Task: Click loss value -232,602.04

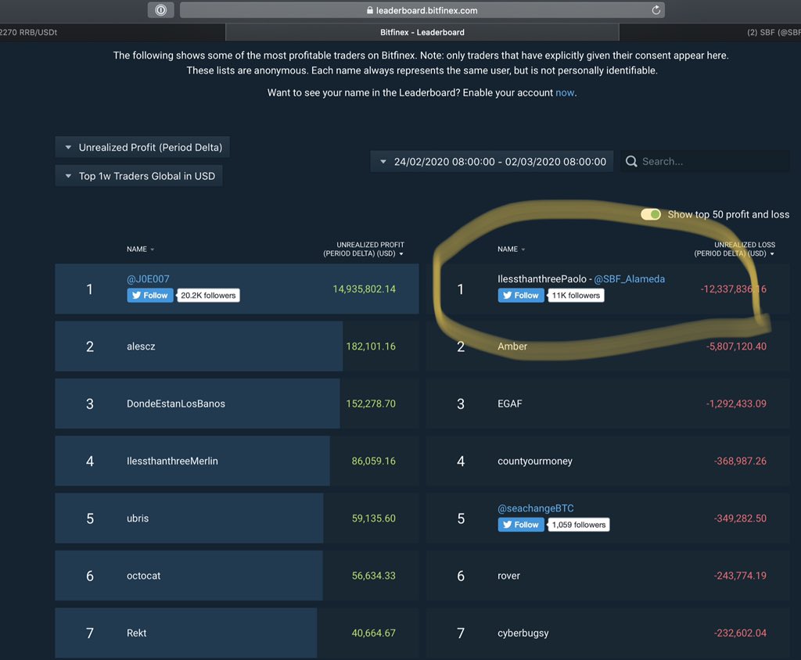Action: (740, 633)
